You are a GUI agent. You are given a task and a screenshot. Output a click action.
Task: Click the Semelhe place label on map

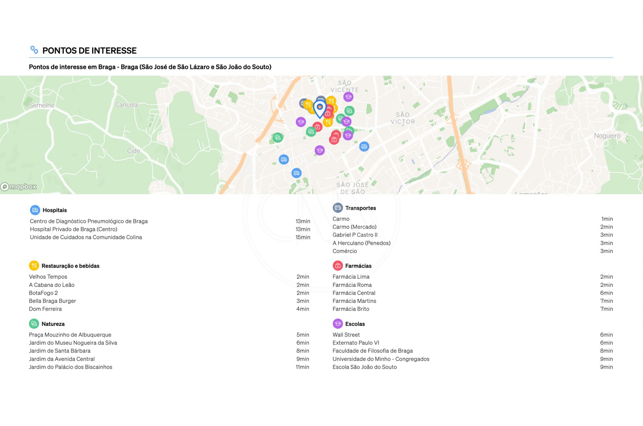point(42,105)
